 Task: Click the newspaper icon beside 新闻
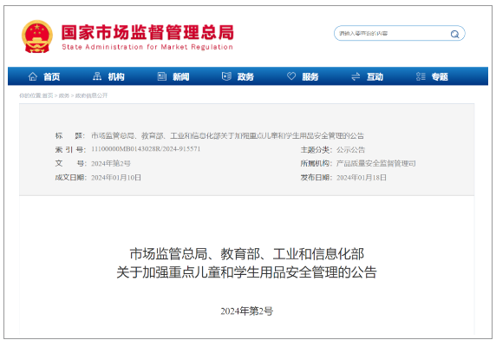tap(162, 76)
